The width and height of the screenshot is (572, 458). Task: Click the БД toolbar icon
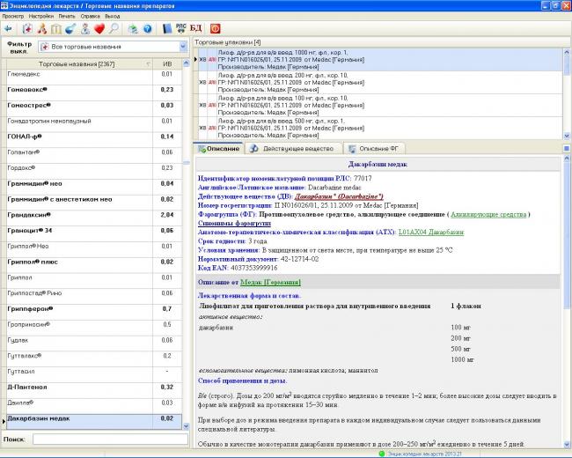coord(196,28)
